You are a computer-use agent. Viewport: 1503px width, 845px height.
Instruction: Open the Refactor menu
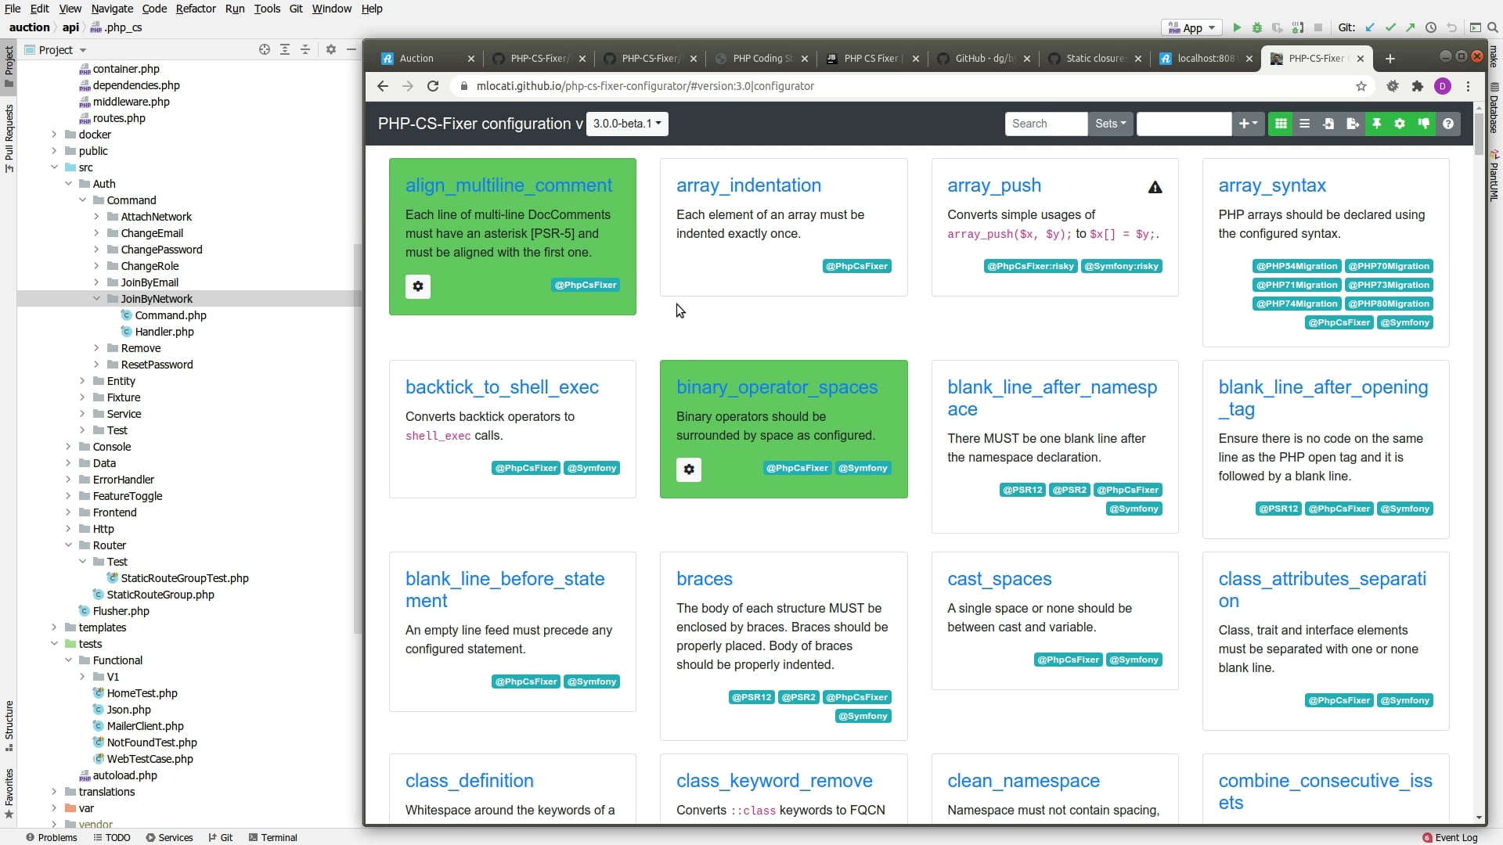pyautogui.click(x=196, y=9)
